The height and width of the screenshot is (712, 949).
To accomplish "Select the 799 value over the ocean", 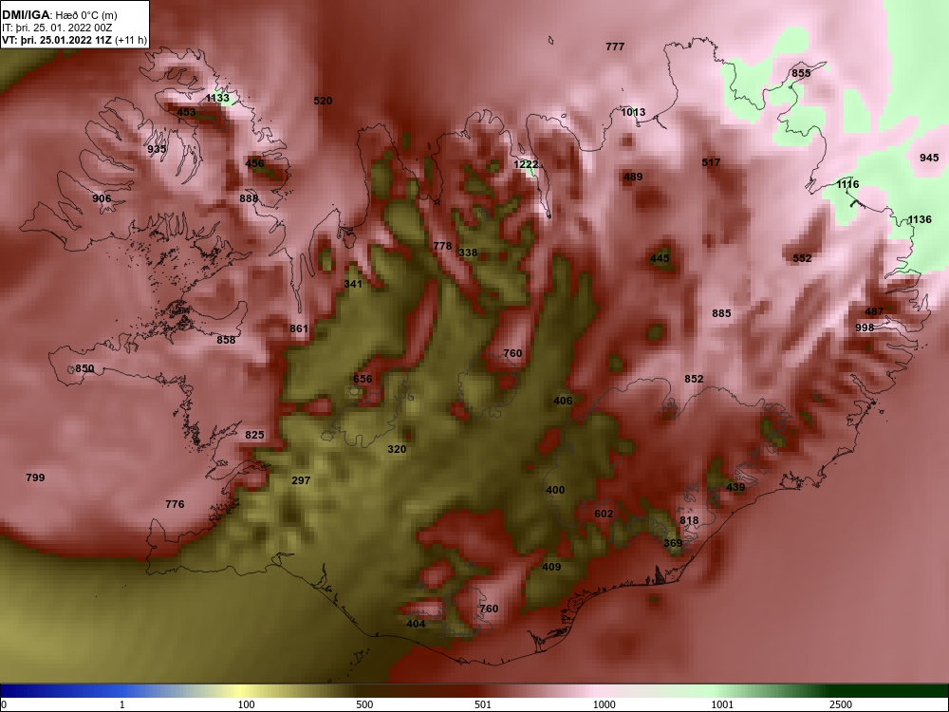I will pyautogui.click(x=36, y=478).
